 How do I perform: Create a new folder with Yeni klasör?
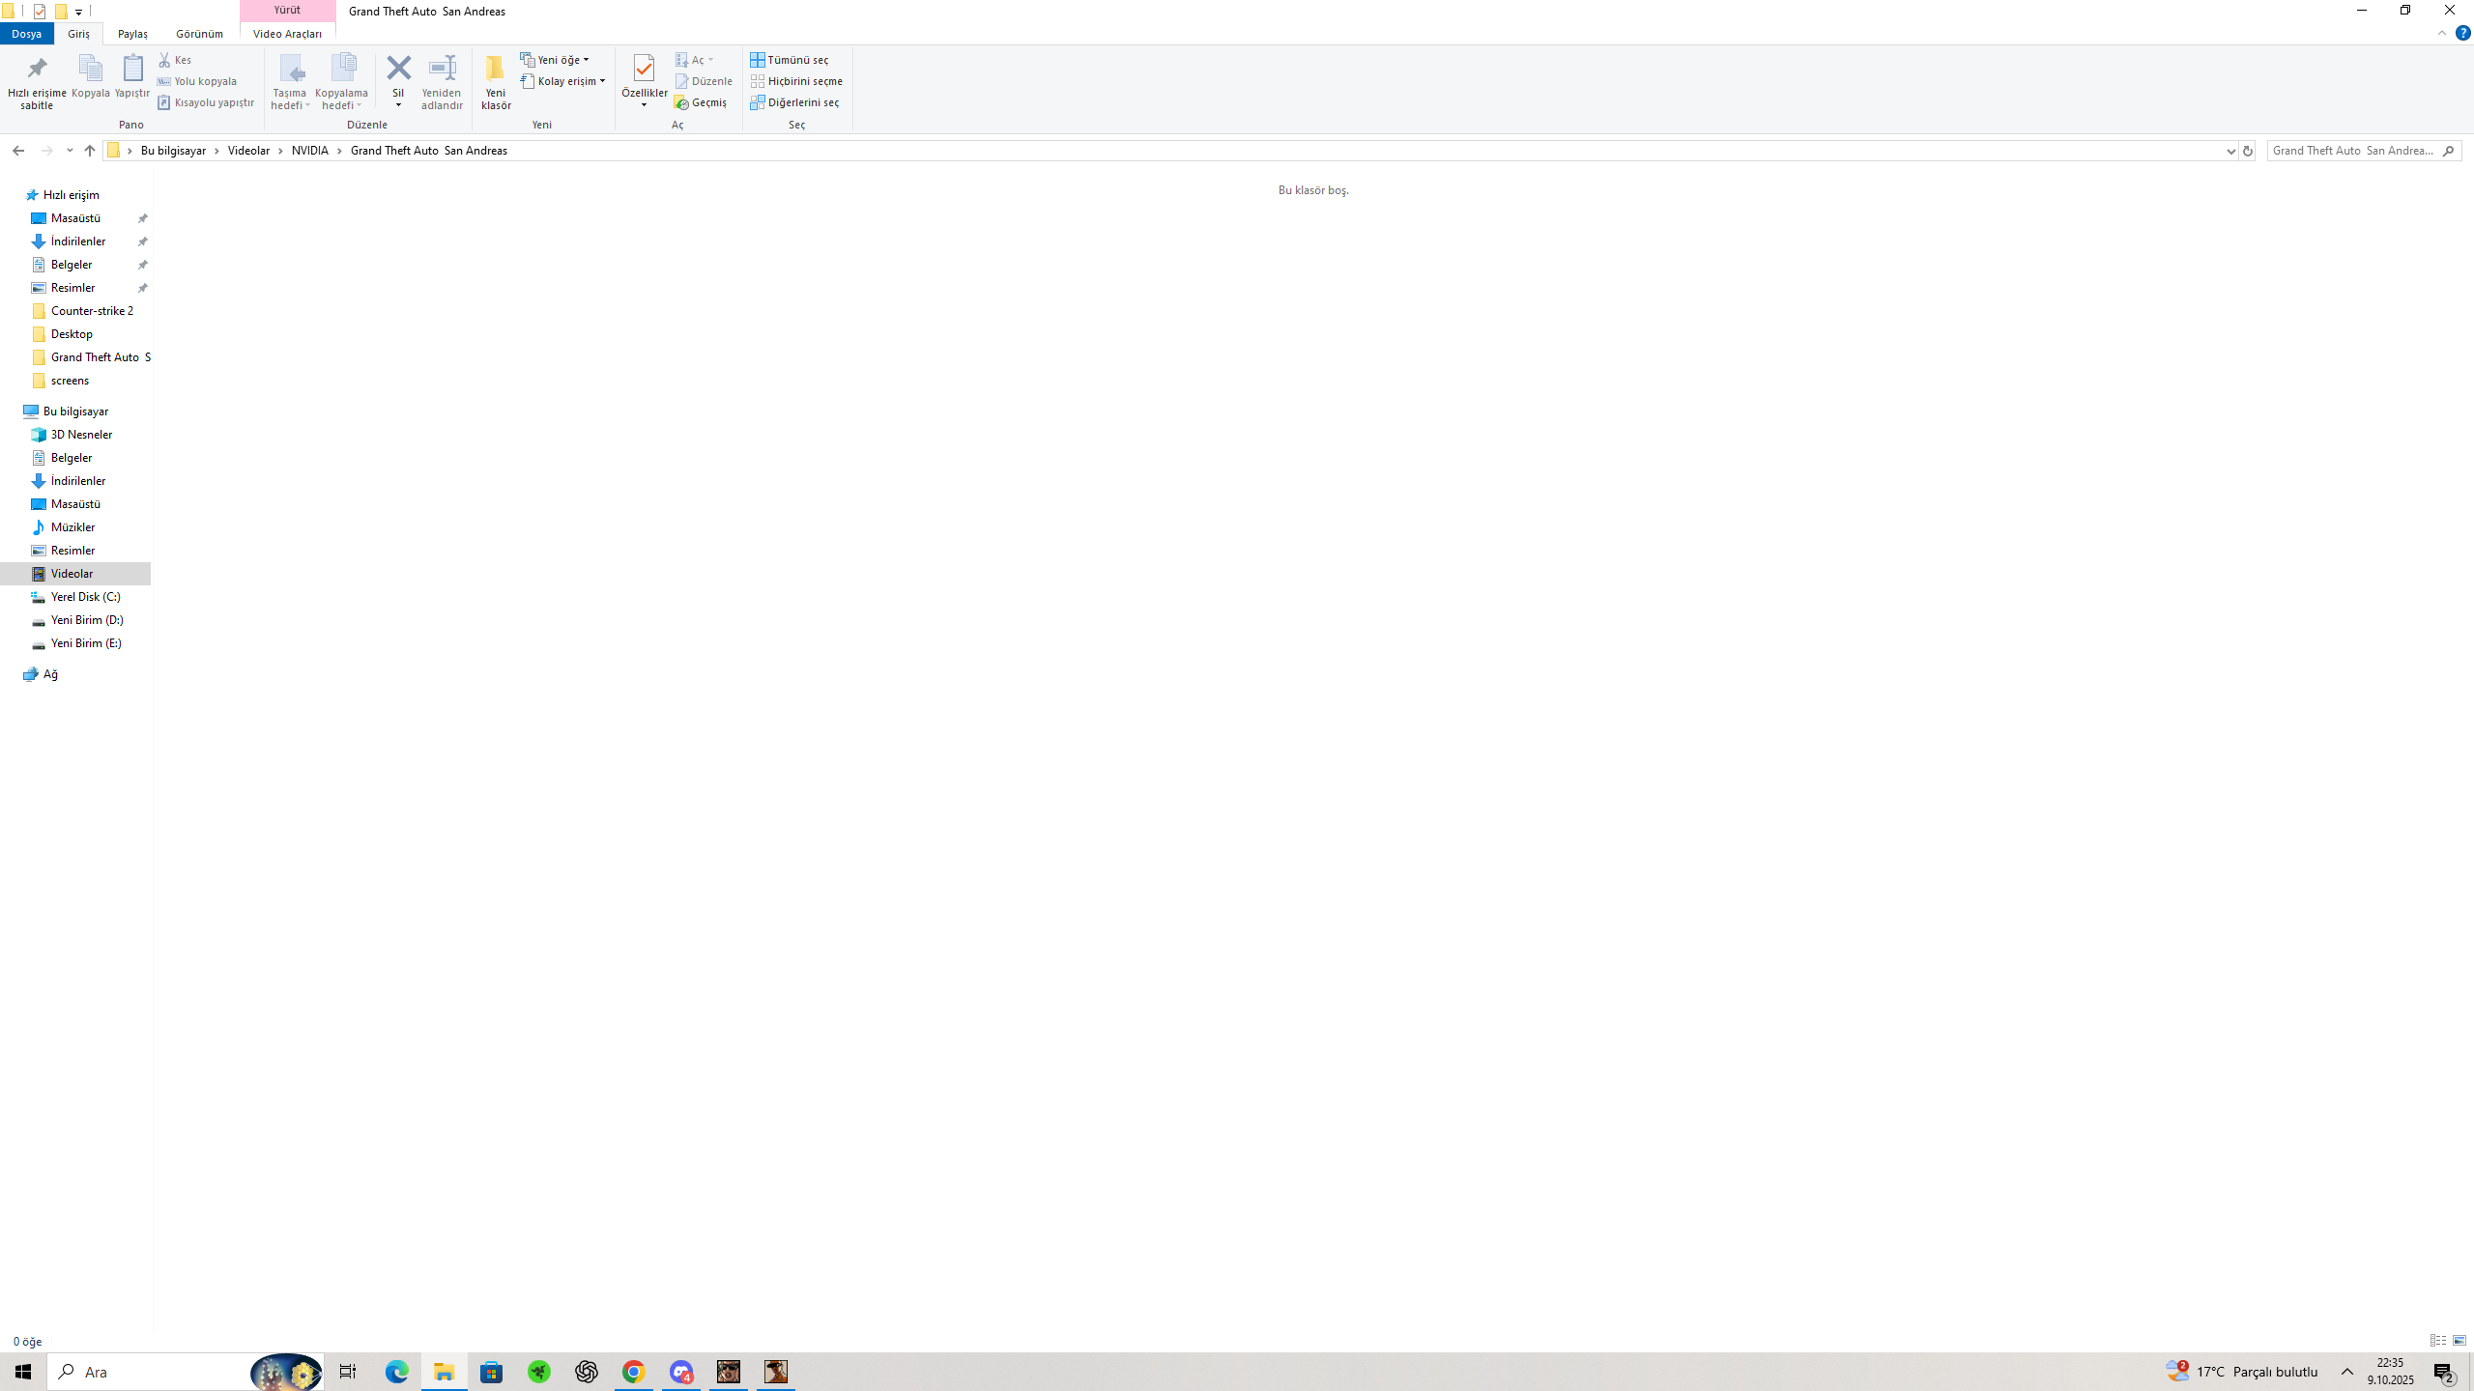496,82
